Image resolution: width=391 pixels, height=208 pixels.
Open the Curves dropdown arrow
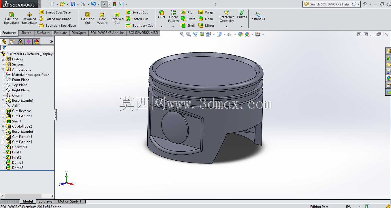242,26
